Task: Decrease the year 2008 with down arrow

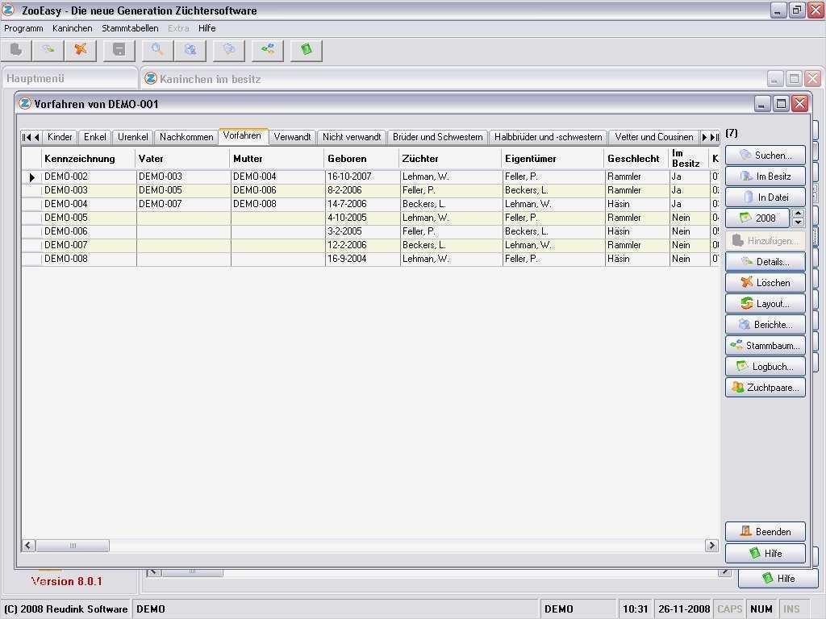Action: [798, 222]
